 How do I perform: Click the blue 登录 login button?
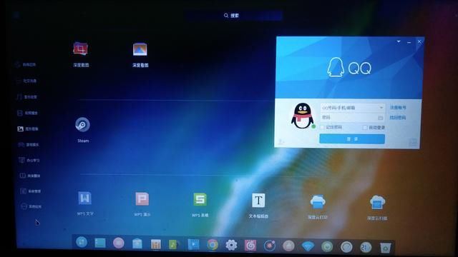pyautogui.click(x=352, y=139)
